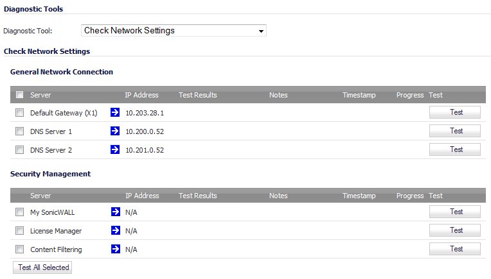Screen dimensions: 491x279
Task: Click the Test All Selected button
Action: pyautogui.click(x=42, y=267)
